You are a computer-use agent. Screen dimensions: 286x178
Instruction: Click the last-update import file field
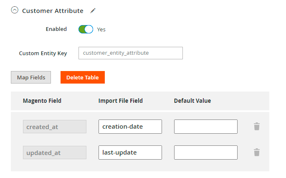coord(130,153)
